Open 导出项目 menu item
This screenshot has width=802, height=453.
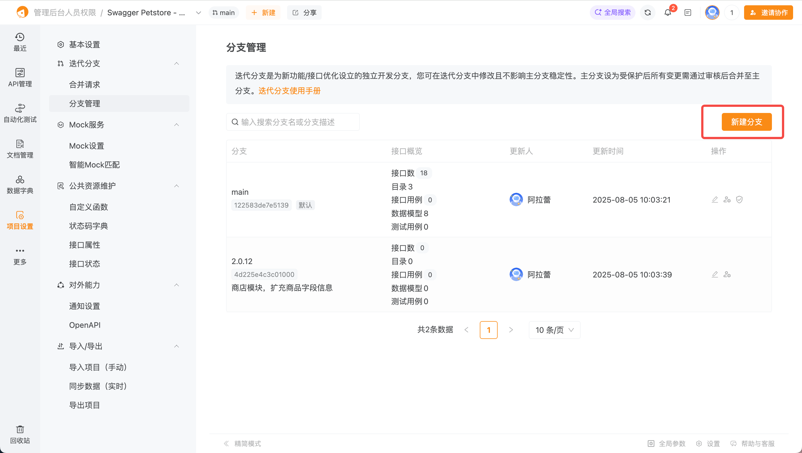[85, 405]
